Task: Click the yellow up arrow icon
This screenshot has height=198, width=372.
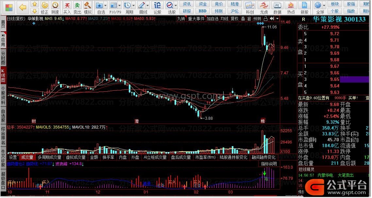Action: (x=35, y=4)
